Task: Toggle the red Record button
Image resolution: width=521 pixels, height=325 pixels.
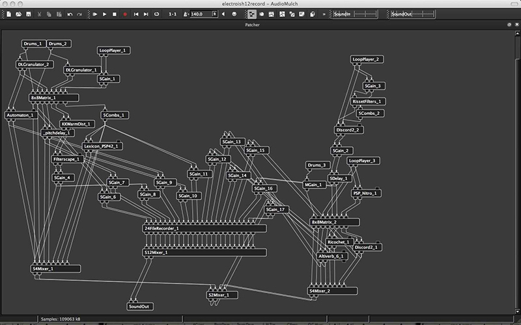Action: click(125, 14)
